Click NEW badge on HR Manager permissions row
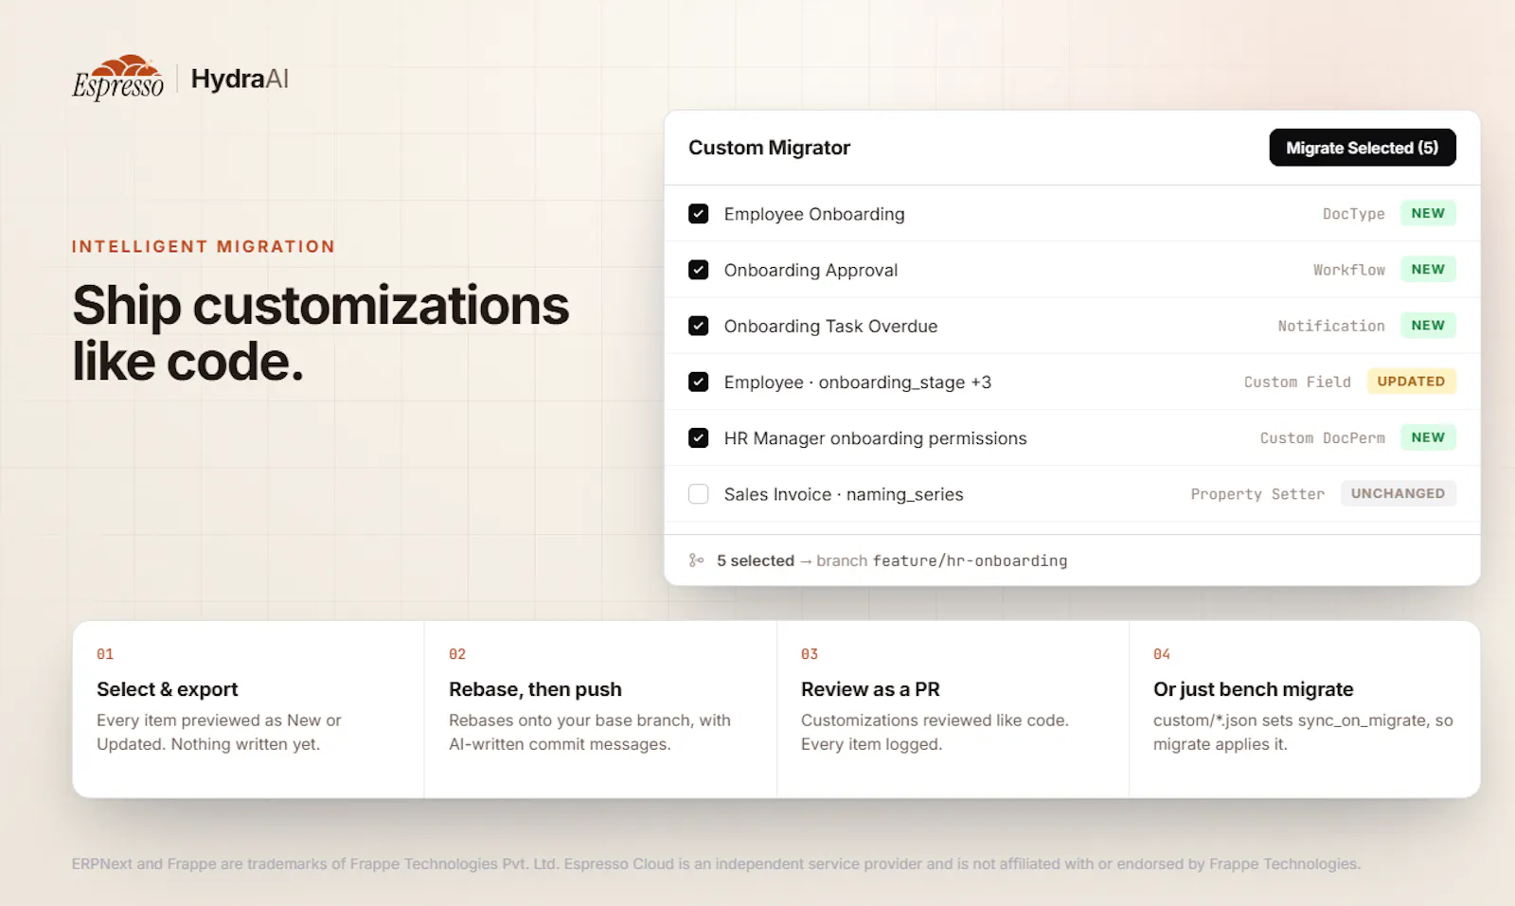Screen dimensions: 1515x906 click(1428, 436)
